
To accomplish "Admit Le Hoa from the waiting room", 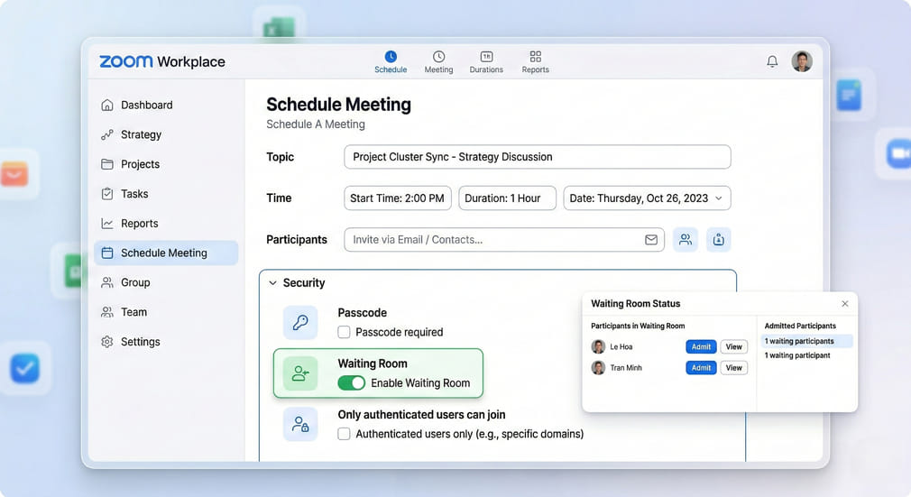I will pyautogui.click(x=701, y=347).
